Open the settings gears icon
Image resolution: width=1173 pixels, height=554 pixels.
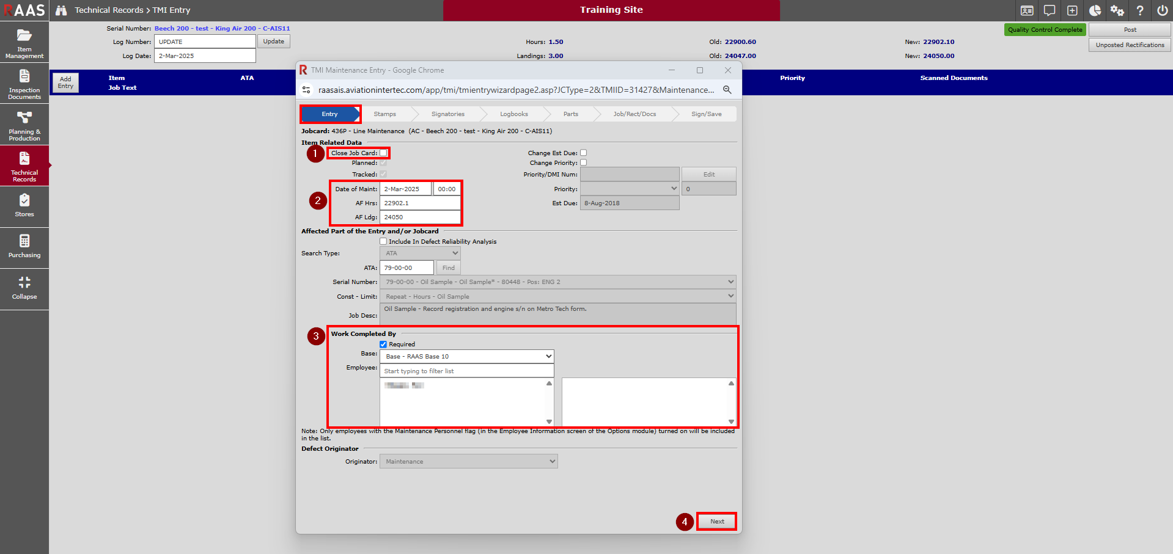1117,10
